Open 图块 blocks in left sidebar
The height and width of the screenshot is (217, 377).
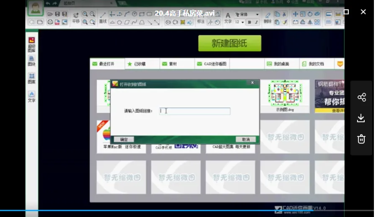tap(31, 61)
